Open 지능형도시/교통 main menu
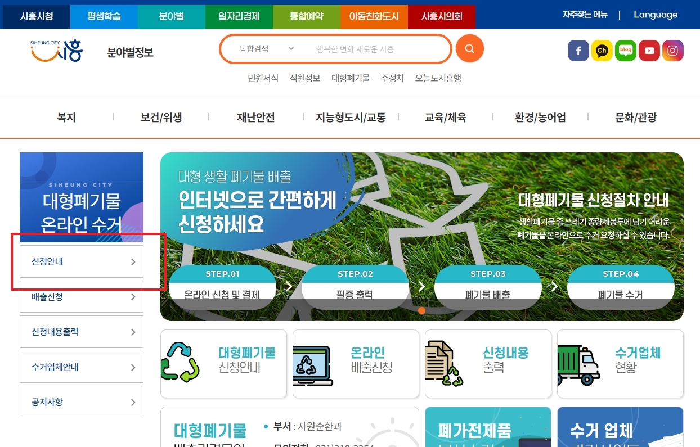The height and width of the screenshot is (447, 700). pyautogui.click(x=351, y=118)
